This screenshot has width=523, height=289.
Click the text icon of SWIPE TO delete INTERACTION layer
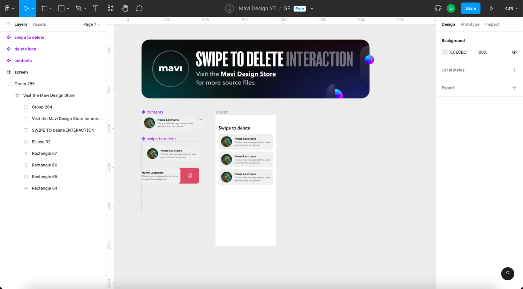pos(26,130)
